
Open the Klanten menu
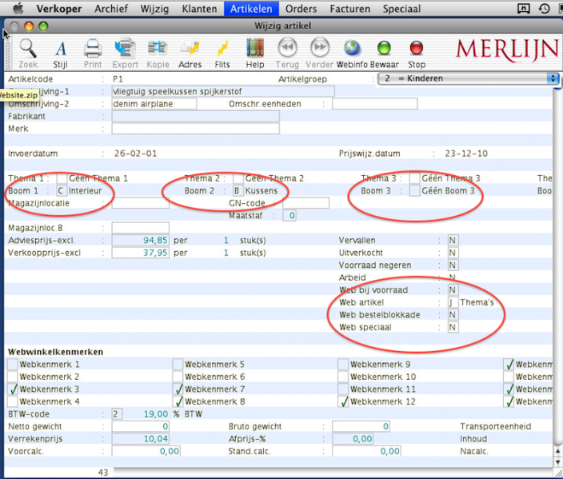[x=198, y=10]
